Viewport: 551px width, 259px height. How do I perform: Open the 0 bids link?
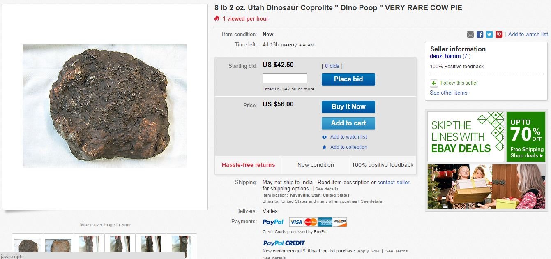click(x=332, y=66)
